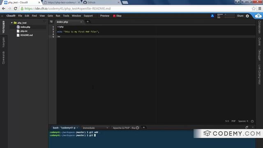Reload the browser page
This screenshot has height=148, width=263.
16,9
